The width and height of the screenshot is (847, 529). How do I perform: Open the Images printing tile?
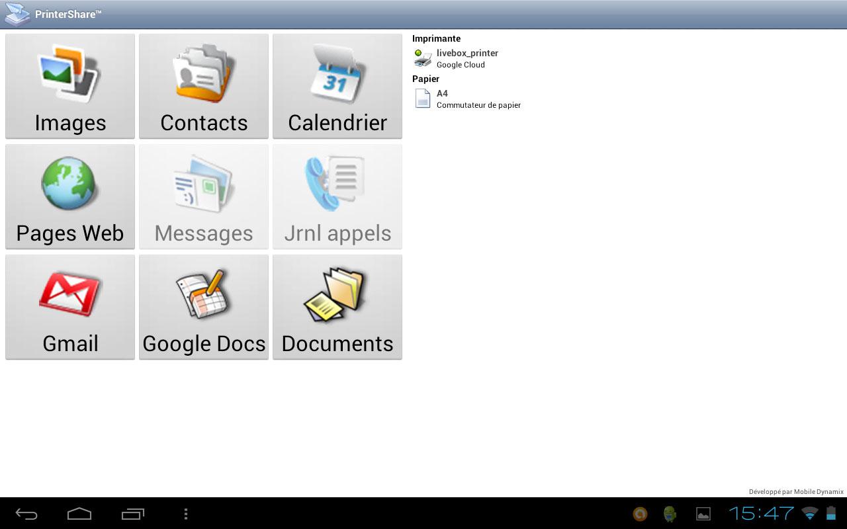70,87
